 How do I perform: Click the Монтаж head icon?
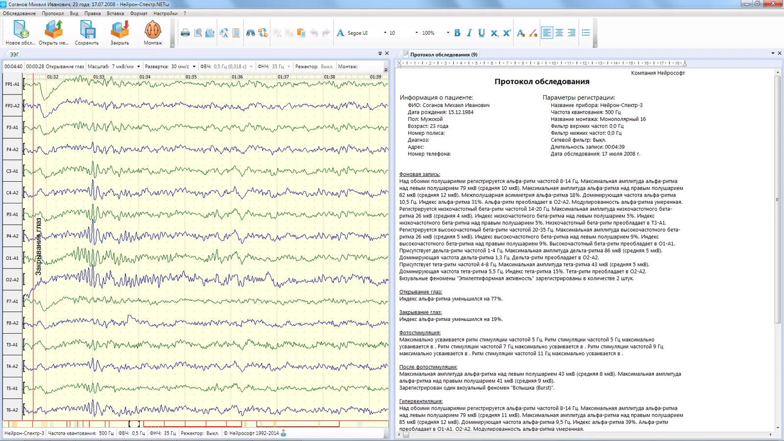(153, 30)
